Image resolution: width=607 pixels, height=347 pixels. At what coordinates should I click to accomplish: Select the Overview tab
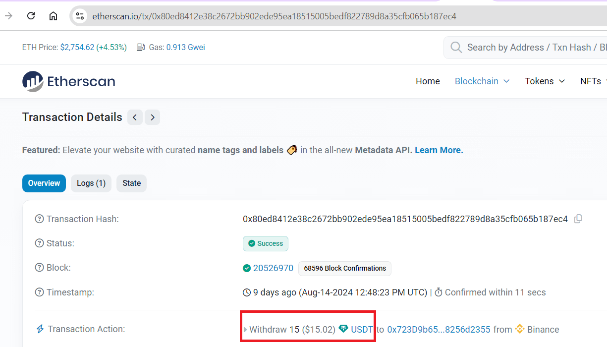(44, 183)
